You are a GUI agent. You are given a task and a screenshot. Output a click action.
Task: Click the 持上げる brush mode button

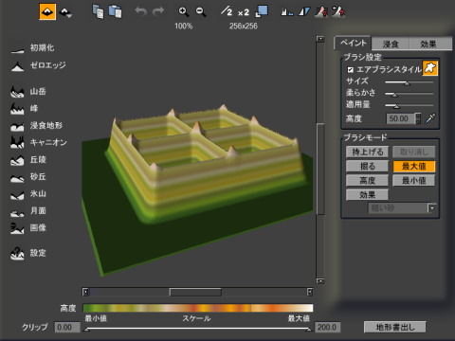367,152
